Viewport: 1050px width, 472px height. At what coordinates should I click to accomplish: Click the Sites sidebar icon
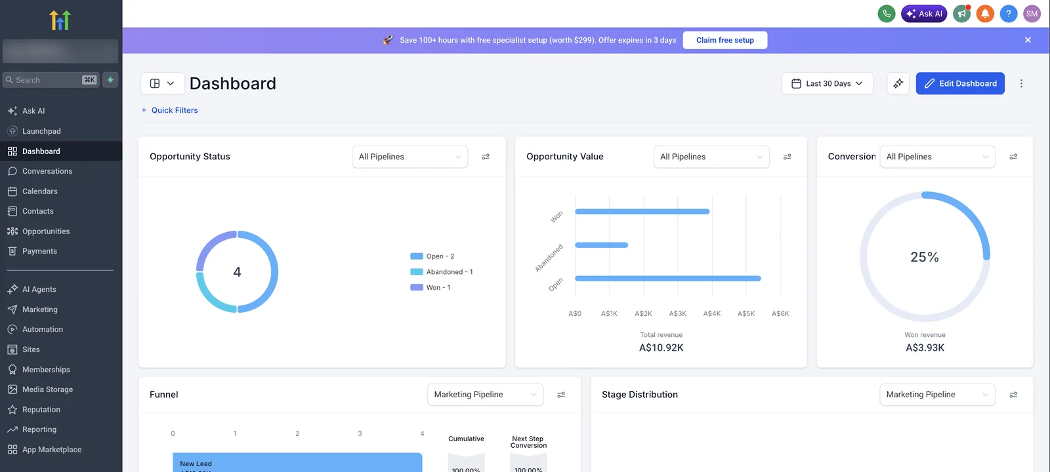[12, 349]
